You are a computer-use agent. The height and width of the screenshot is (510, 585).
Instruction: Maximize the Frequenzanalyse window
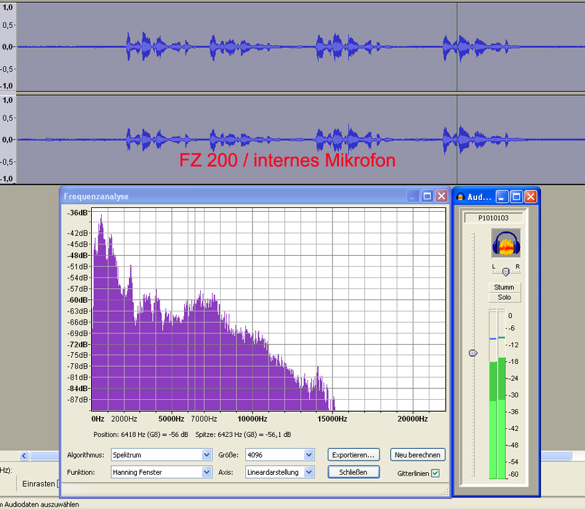(427, 196)
